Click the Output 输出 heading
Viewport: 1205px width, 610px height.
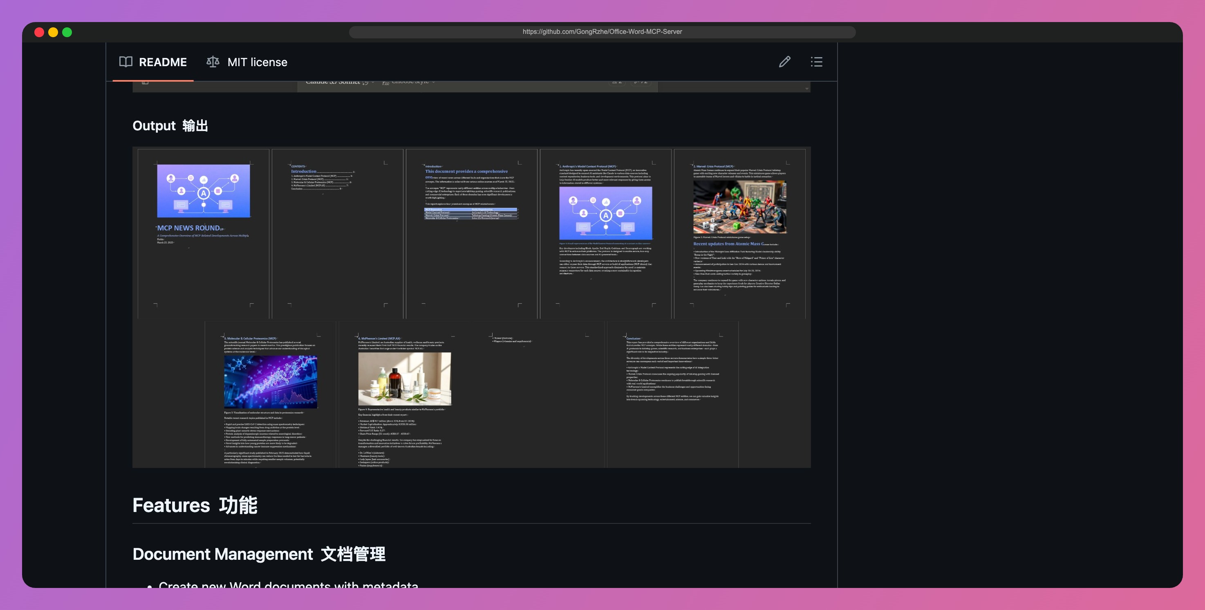pyautogui.click(x=170, y=126)
